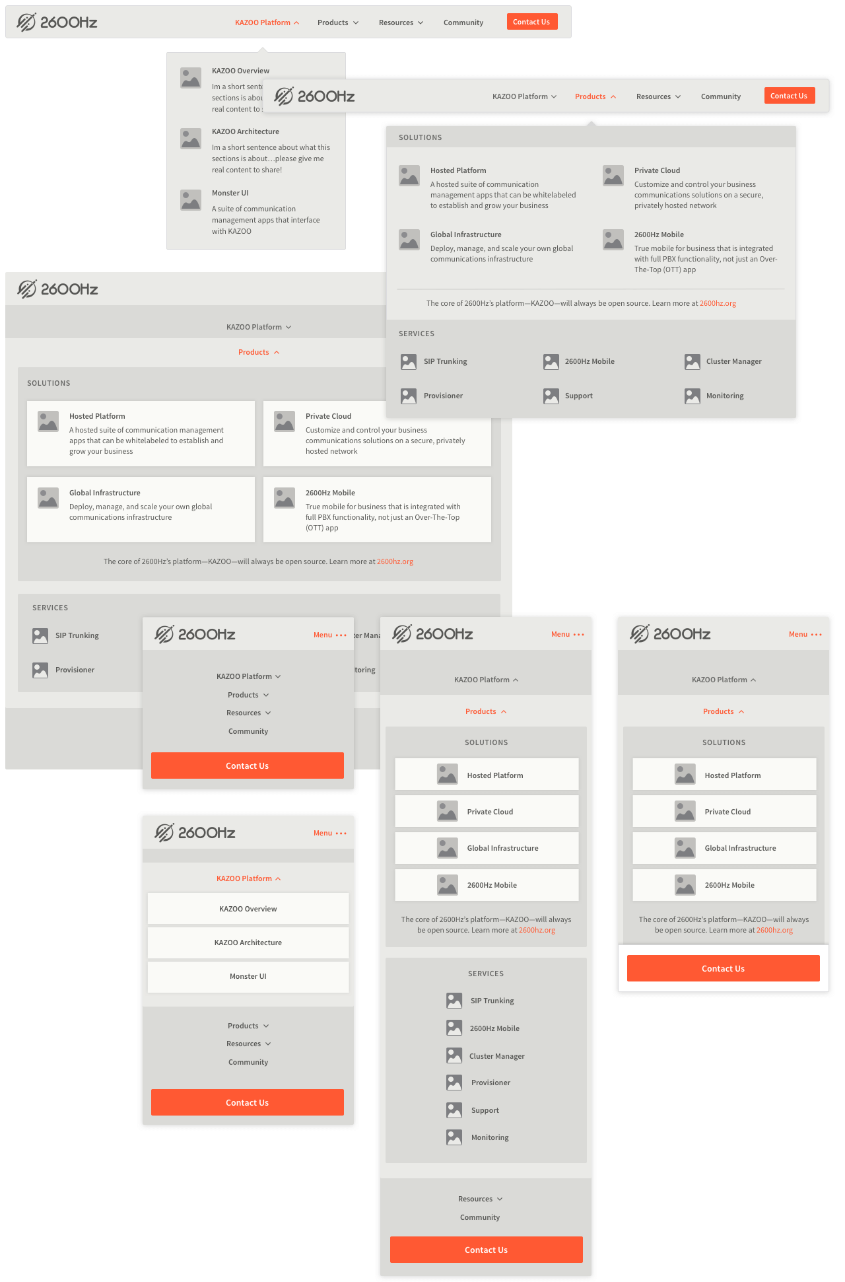Click Contact Us in desktop header above Solutions mega menu
Image resolution: width=845 pixels, height=1282 pixels.
click(789, 96)
